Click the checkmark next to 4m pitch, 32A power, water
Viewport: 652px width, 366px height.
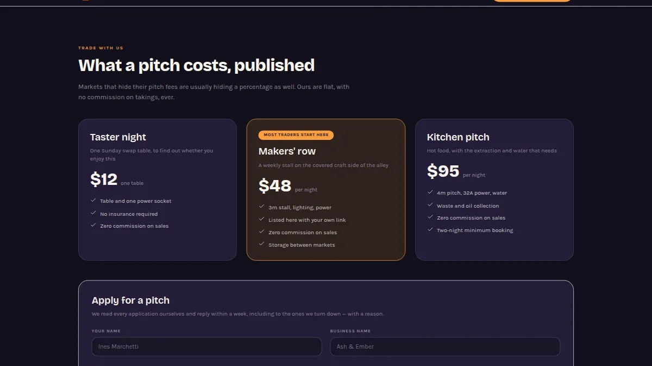pyautogui.click(x=430, y=192)
